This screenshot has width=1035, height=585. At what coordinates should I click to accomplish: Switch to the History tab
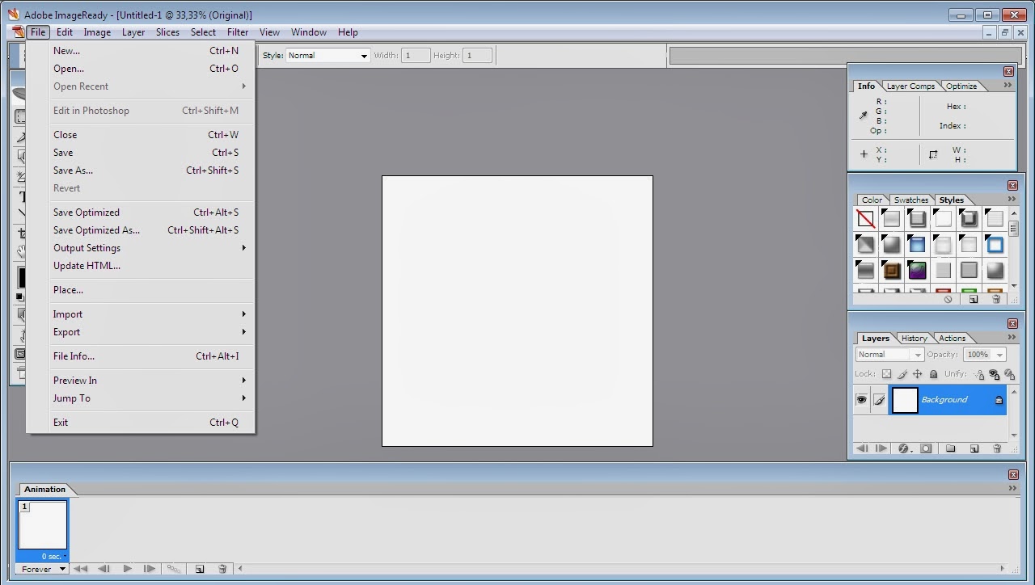point(914,338)
